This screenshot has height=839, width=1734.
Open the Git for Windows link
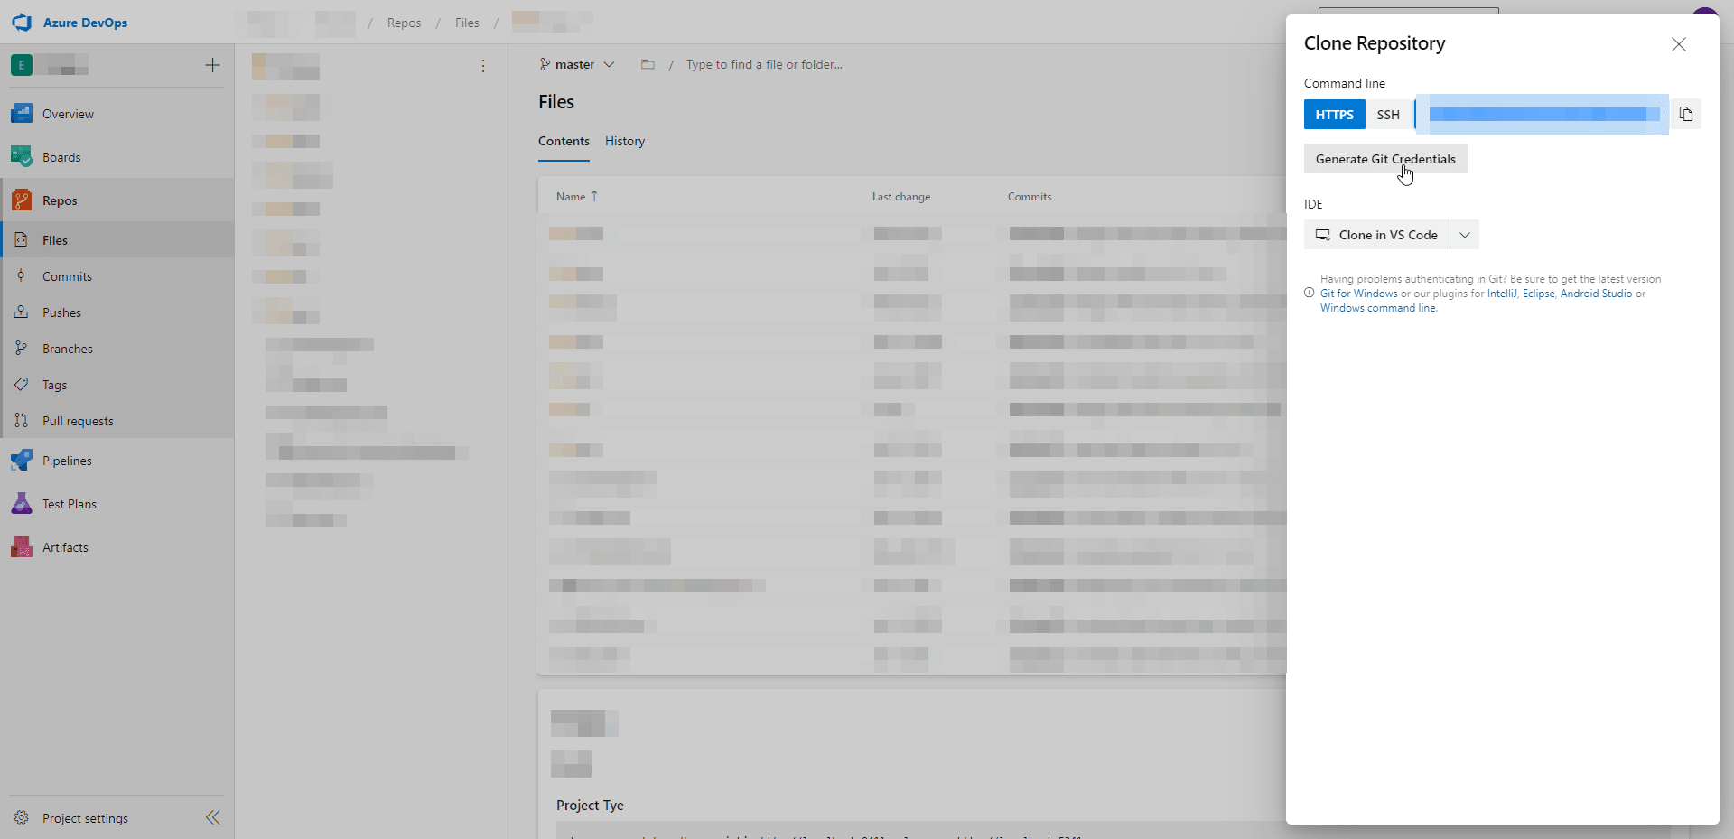pos(1357,293)
